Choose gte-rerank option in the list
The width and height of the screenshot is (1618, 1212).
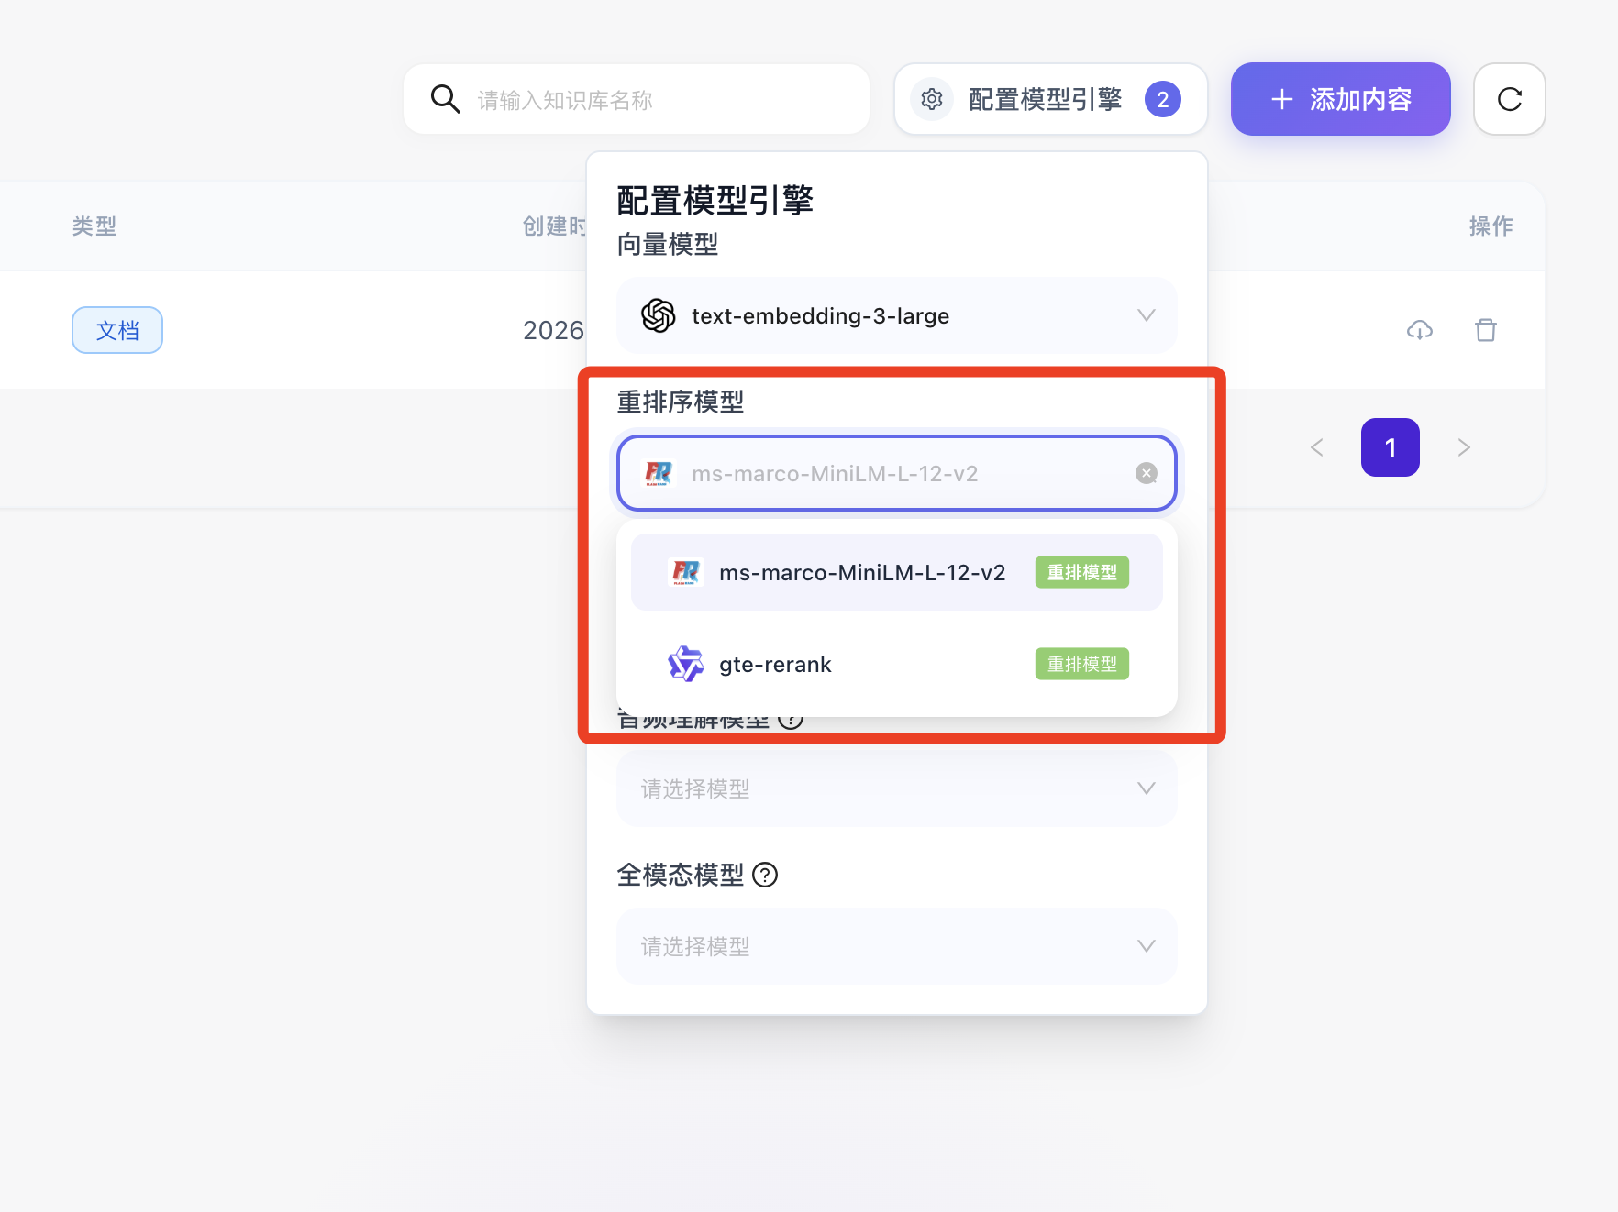775,665
